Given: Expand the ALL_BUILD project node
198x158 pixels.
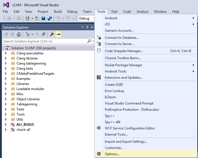Looking at the screenshot, I should tap(6, 125).
